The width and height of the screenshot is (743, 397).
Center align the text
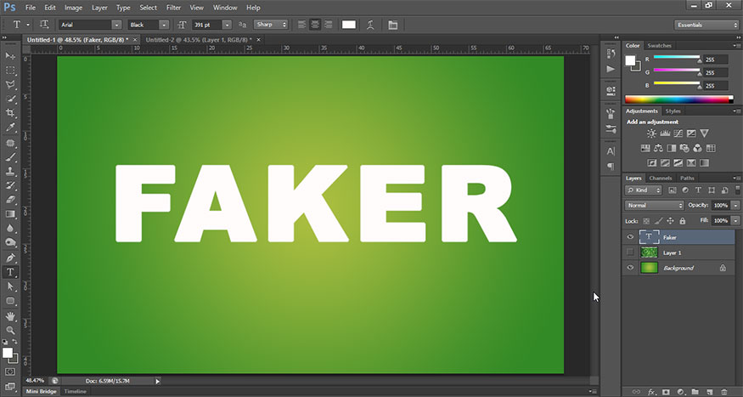(x=315, y=25)
